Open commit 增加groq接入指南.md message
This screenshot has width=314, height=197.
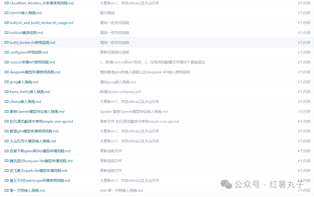(118, 82)
